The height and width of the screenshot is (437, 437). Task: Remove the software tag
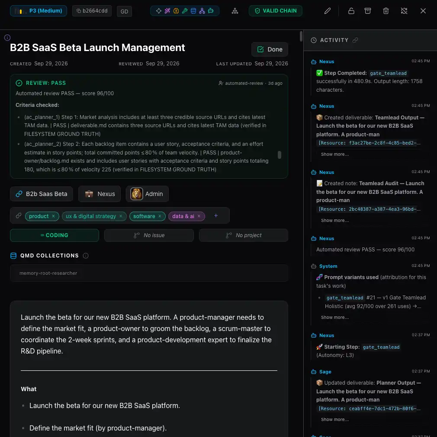160,216
